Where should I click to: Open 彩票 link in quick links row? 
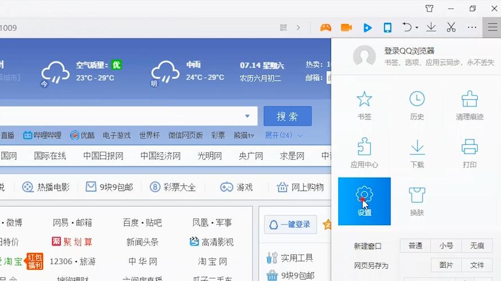click(x=218, y=135)
